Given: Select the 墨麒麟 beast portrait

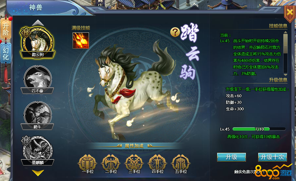Looking at the screenshot, I should click(x=38, y=151).
